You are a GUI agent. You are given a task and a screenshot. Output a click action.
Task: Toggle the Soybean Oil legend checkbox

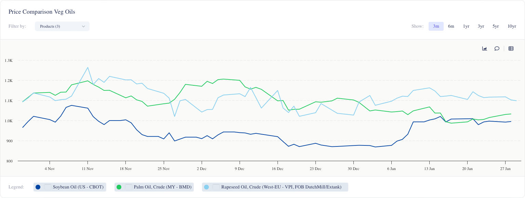(x=47, y=187)
